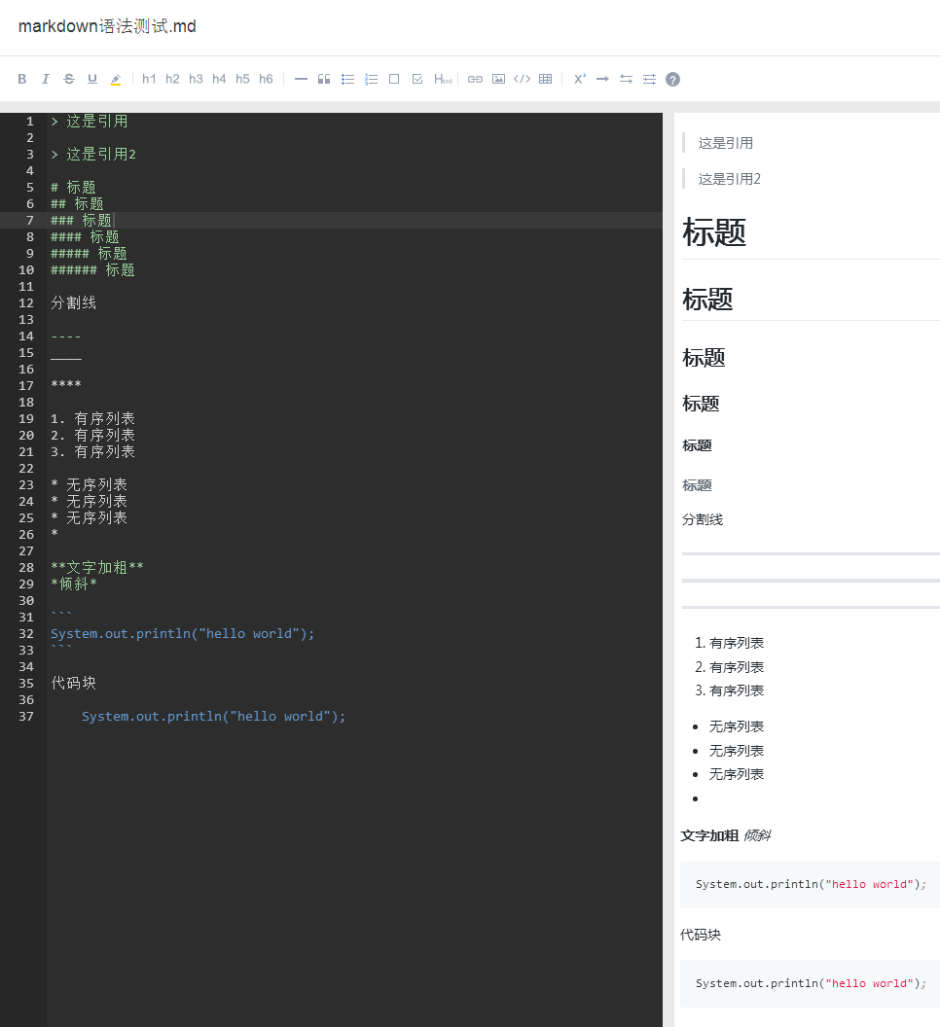Insert a checked task checkbox
This screenshot has height=1027, width=940.
pos(417,79)
